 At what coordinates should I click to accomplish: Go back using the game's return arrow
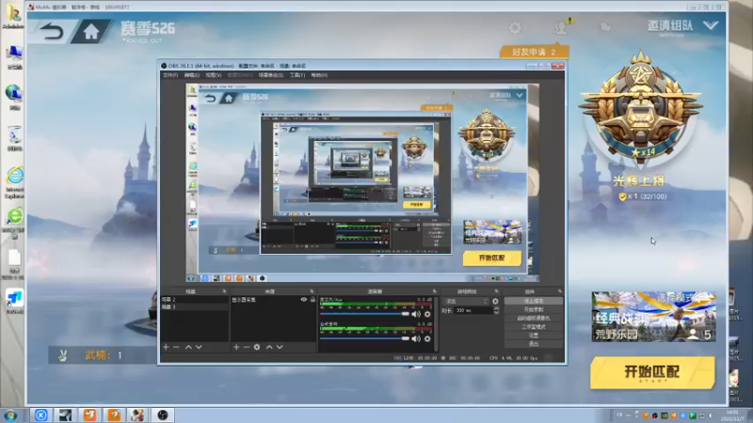pyautogui.click(x=52, y=32)
